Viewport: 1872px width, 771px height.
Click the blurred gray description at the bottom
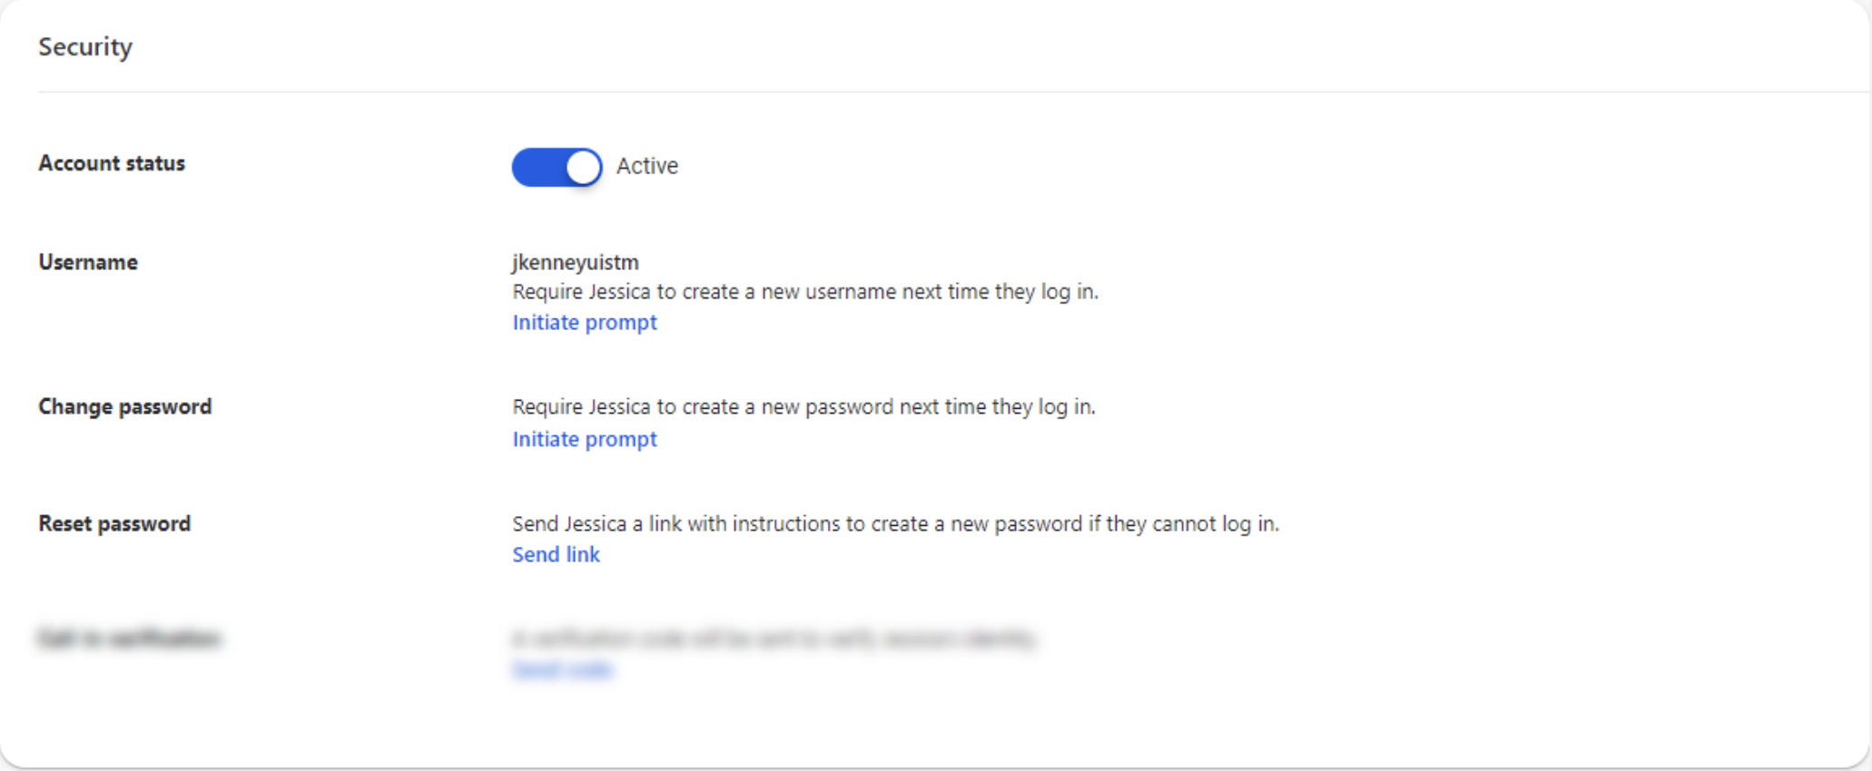773,639
